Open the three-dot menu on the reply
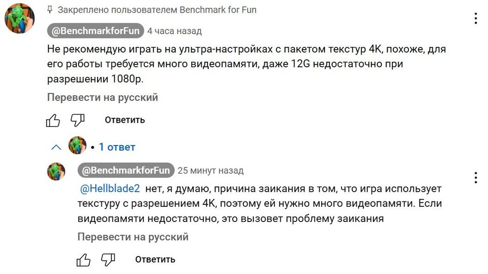 point(475,178)
